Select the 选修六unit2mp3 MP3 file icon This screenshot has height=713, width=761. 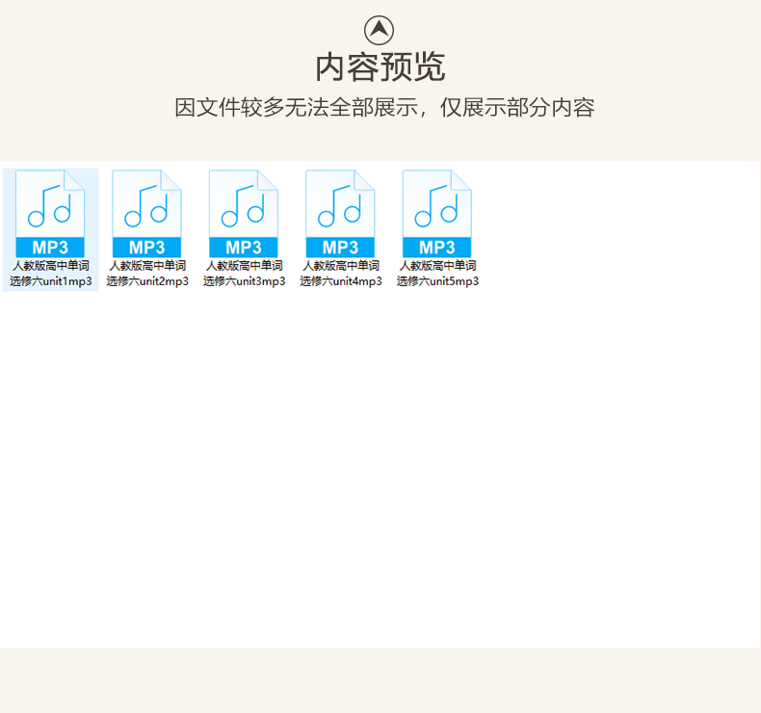pyautogui.click(x=146, y=214)
